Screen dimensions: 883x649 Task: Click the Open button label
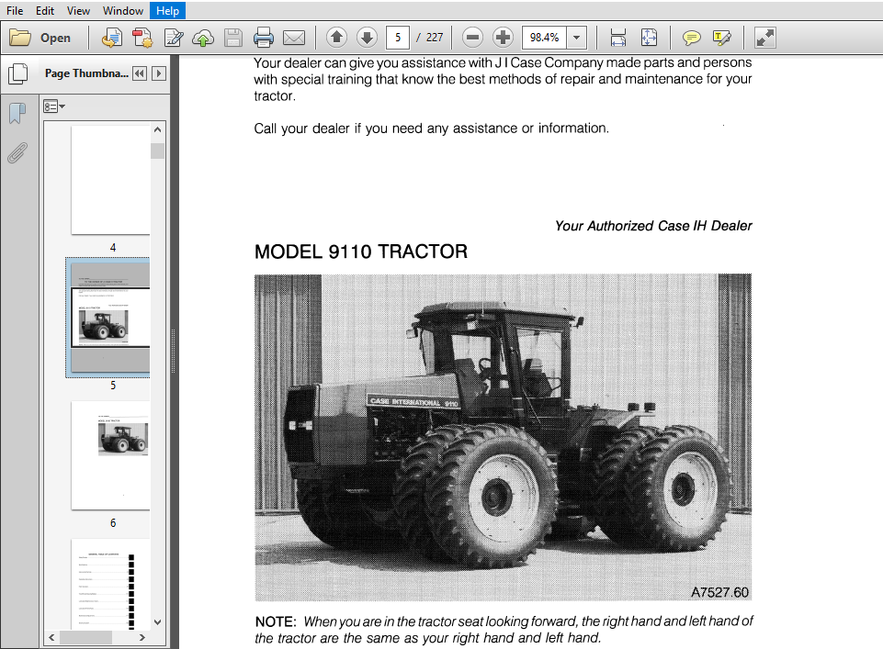55,39
